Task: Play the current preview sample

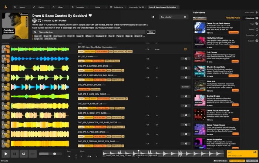Action: click(x=6, y=154)
